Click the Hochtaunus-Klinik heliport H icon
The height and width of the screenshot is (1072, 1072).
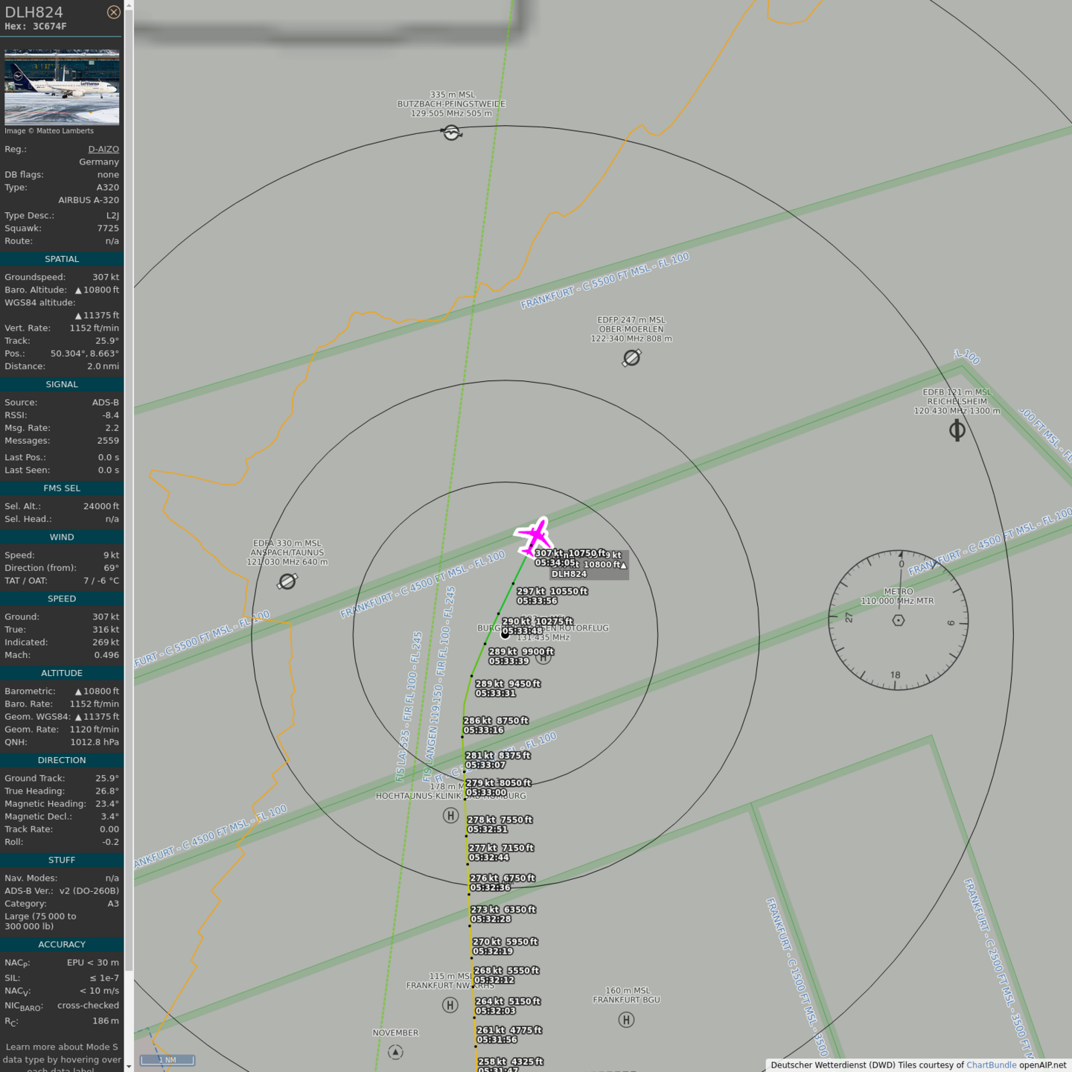coord(450,815)
